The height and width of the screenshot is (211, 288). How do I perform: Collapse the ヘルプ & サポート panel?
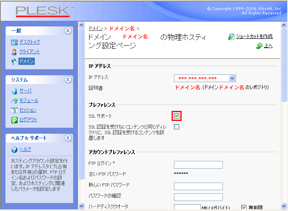(68, 138)
